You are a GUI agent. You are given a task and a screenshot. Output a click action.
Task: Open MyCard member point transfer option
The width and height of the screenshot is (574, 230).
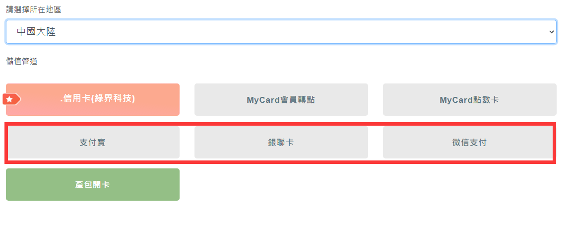pos(281,99)
